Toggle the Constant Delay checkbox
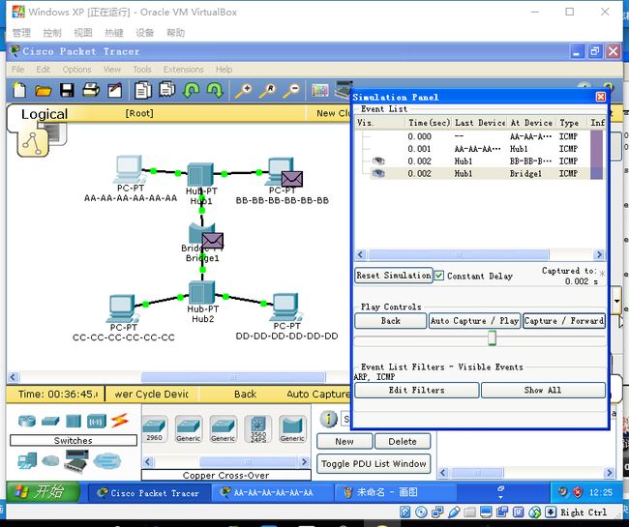Viewport: 629px width, 527px height. (439, 276)
